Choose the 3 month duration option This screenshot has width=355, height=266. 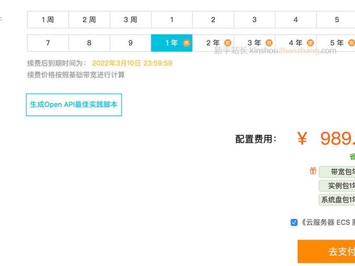click(254, 20)
